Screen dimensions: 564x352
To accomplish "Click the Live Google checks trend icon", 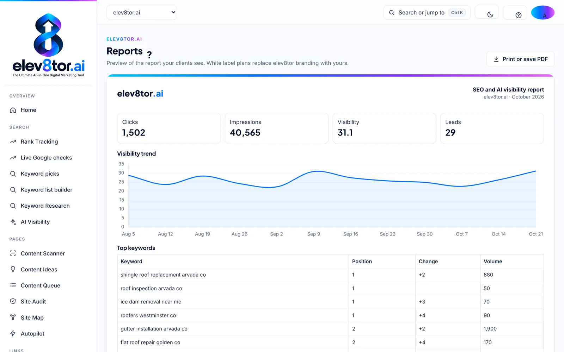I will 13,158.
